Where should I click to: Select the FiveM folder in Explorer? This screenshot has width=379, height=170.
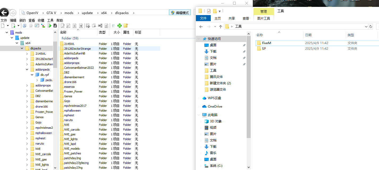[317, 43]
